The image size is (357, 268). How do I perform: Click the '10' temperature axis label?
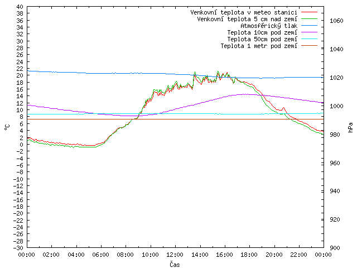20,110
